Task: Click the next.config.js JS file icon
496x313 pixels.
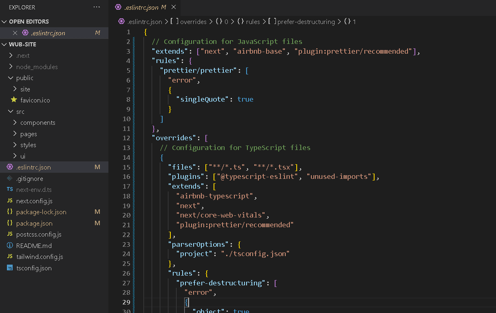Action: coord(10,201)
